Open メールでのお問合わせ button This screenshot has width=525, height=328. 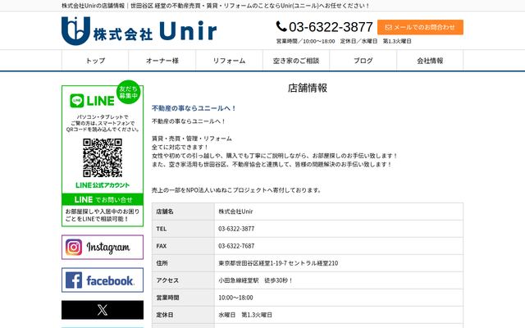pyautogui.click(x=420, y=27)
